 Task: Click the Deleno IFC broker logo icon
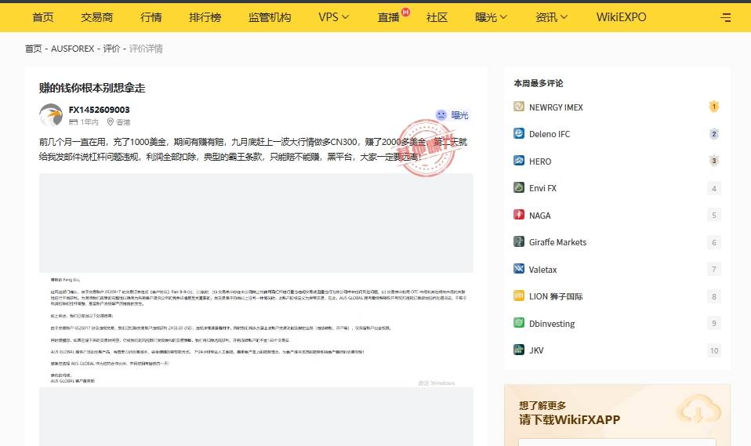tap(519, 133)
